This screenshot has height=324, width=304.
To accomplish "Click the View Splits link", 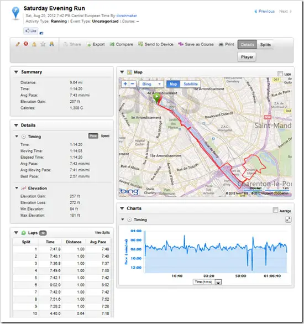I will (x=102, y=232).
